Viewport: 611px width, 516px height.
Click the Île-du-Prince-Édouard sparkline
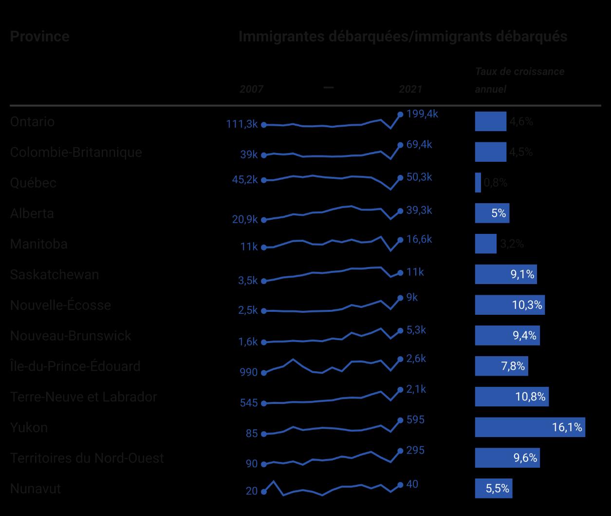click(x=332, y=366)
